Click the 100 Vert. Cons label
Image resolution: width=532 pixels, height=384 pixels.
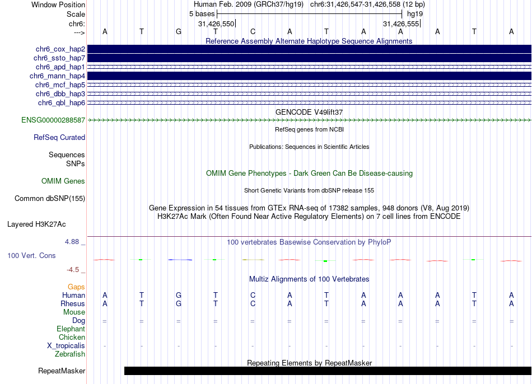click(31, 255)
